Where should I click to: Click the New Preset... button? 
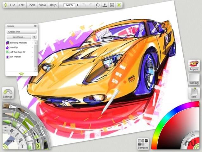click(x=19, y=37)
